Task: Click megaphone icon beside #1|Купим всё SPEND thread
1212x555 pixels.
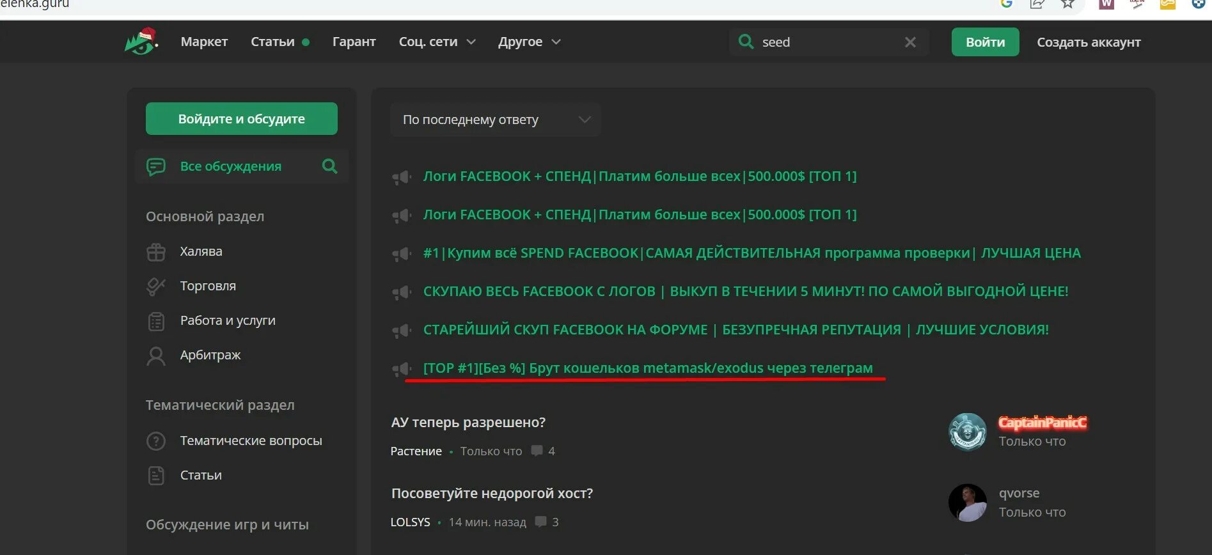Action: tap(402, 254)
